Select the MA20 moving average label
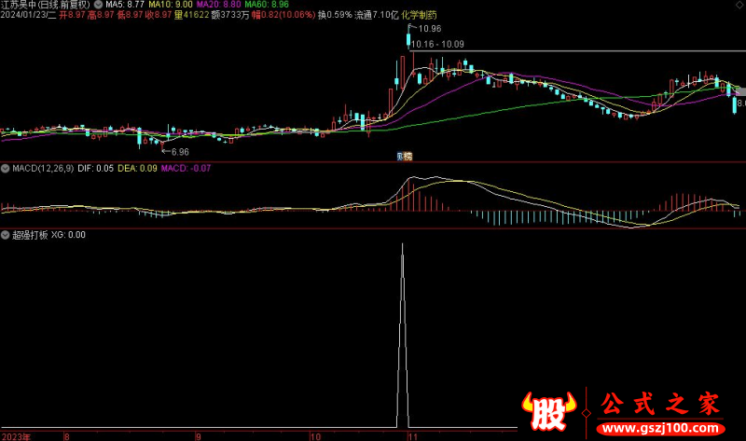Screen dimensions: 746x441 click(225, 5)
